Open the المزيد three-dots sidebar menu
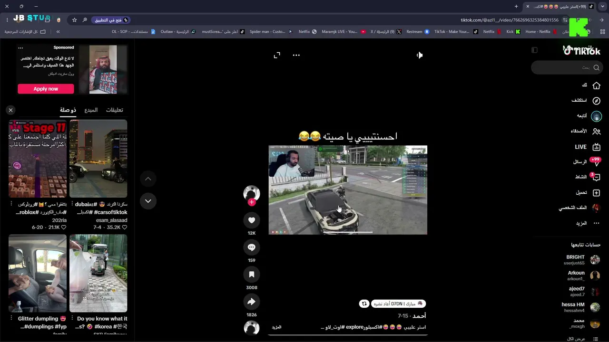The image size is (609, 342). point(588,223)
